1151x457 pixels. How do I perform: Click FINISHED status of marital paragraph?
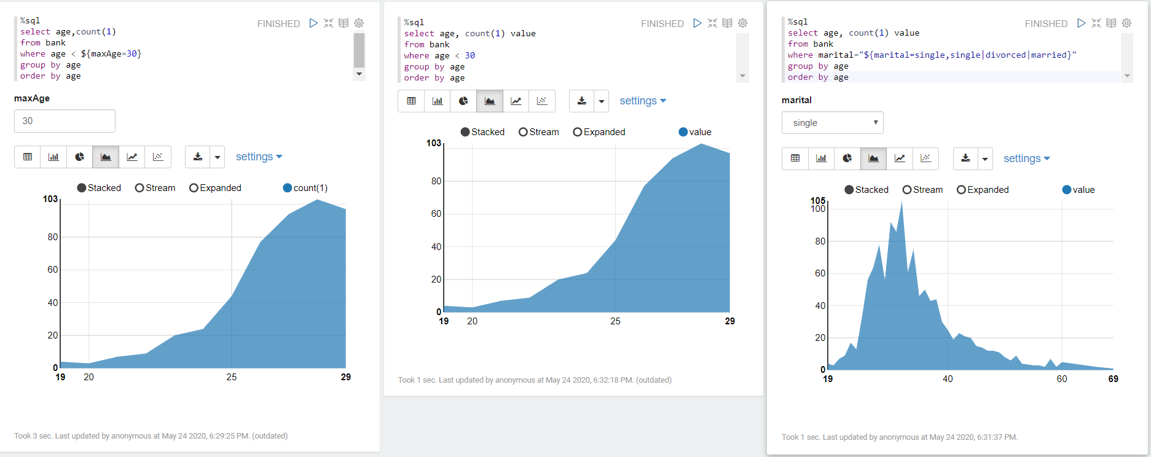(1046, 24)
